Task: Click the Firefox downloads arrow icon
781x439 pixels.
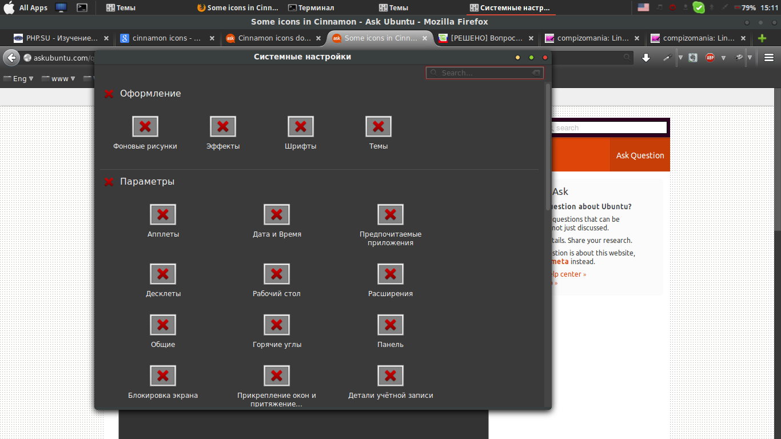Action: (x=646, y=58)
